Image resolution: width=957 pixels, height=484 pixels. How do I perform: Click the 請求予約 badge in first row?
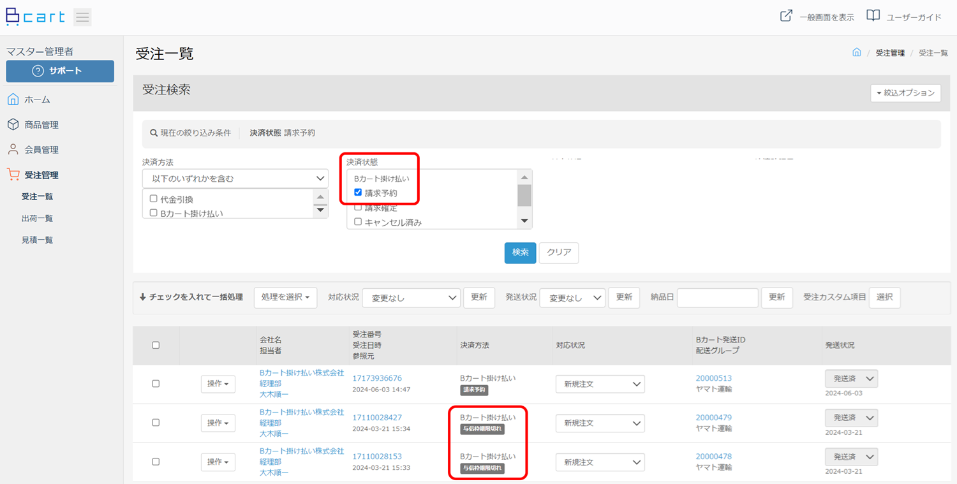474,390
